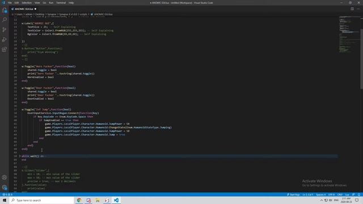The height and width of the screenshot is (204, 363).
Task: Click the "Door Fucker" toggle code line
Action: (x=49, y=88)
